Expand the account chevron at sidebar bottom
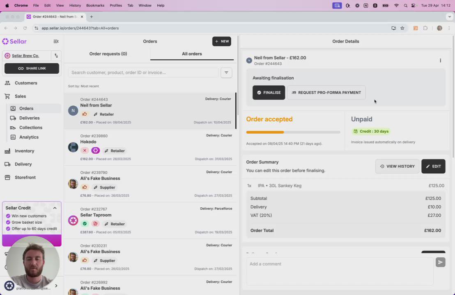The height and width of the screenshot is (295, 455). [x=56, y=286]
